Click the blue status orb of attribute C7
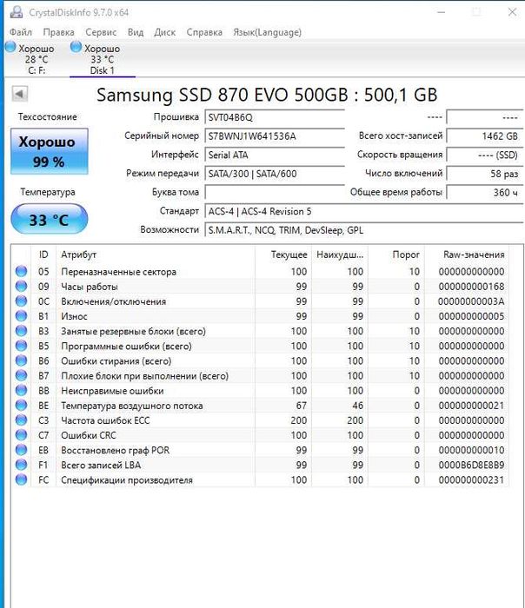The image size is (525, 608). 21,434
